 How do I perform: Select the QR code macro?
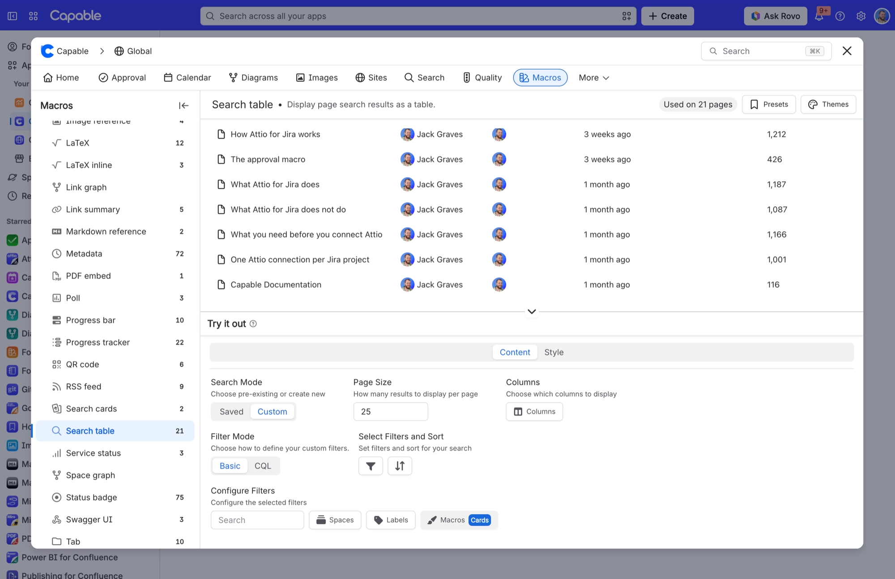(115, 364)
